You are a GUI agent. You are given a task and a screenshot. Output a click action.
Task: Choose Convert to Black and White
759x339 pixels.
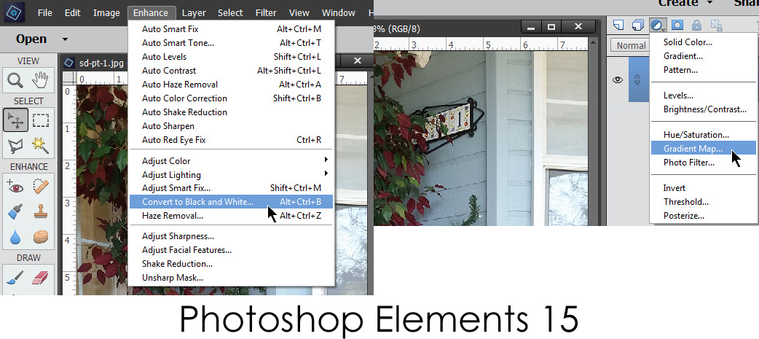pos(232,202)
